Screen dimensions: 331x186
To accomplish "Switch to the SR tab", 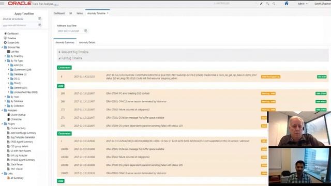I will (x=70, y=13).
